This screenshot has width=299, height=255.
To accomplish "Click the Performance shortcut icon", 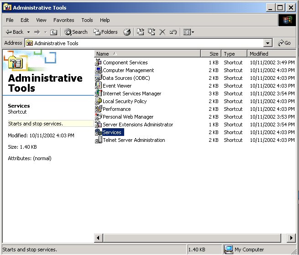I will [x=99, y=109].
